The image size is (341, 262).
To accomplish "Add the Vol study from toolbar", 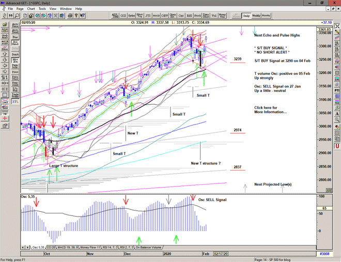I will [214, 16].
